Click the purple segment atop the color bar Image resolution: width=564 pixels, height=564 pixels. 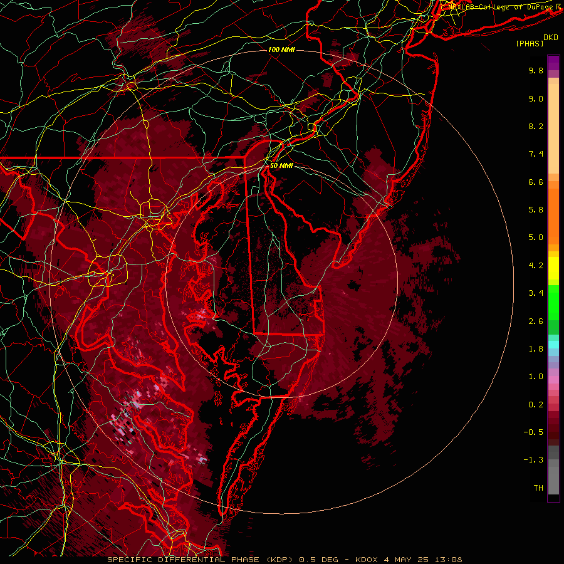pyautogui.click(x=553, y=63)
